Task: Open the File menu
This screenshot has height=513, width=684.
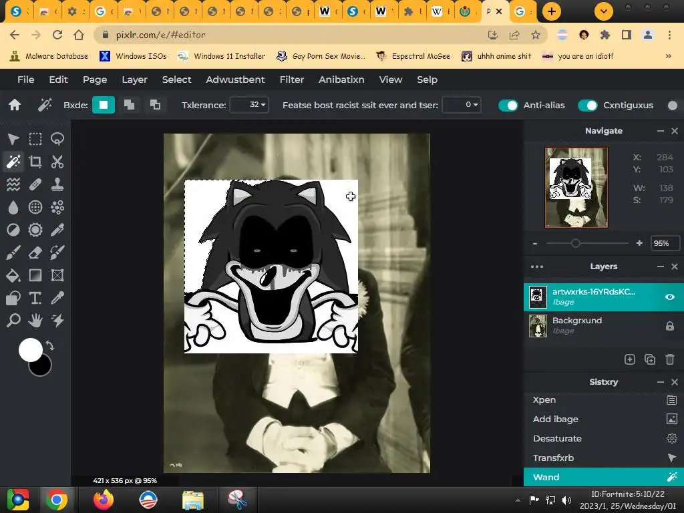Action: pyautogui.click(x=26, y=79)
